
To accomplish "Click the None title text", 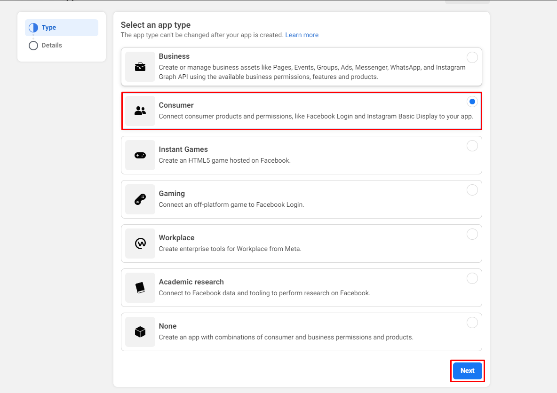I will [167, 326].
